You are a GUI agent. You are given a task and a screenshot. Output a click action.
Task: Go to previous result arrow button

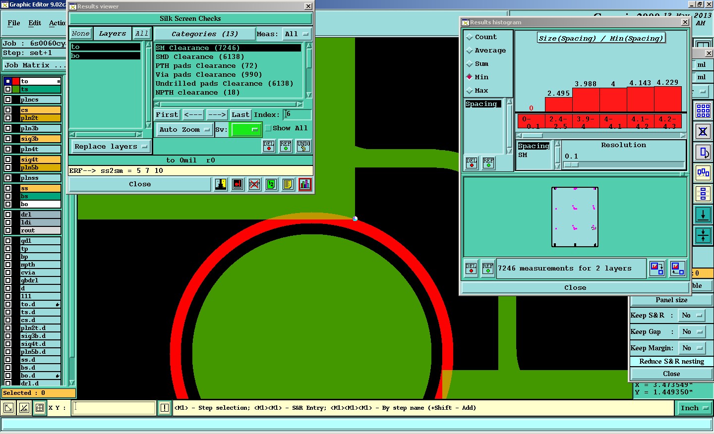pyautogui.click(x=193, y=114)
